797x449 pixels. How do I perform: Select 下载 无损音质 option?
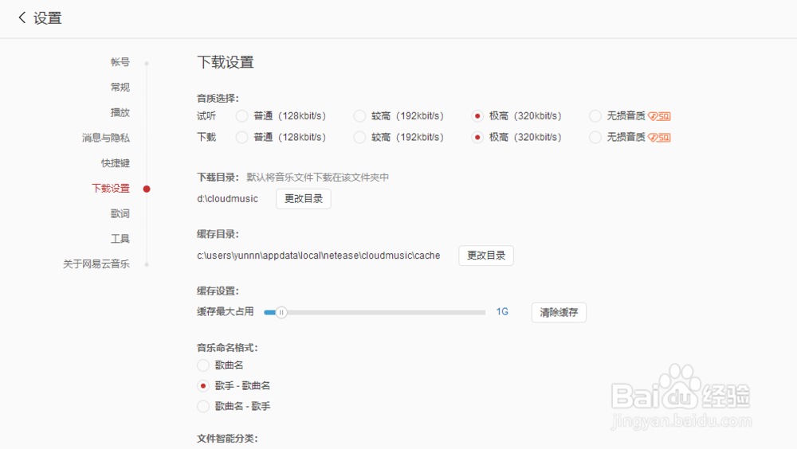pos(595,137)
